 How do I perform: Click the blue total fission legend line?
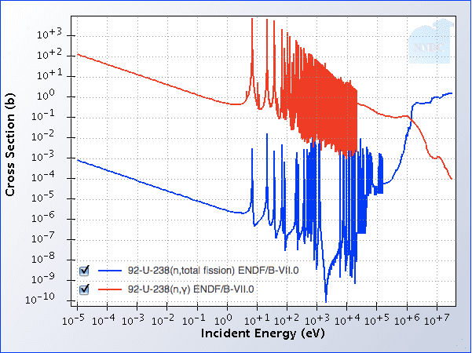110,271
